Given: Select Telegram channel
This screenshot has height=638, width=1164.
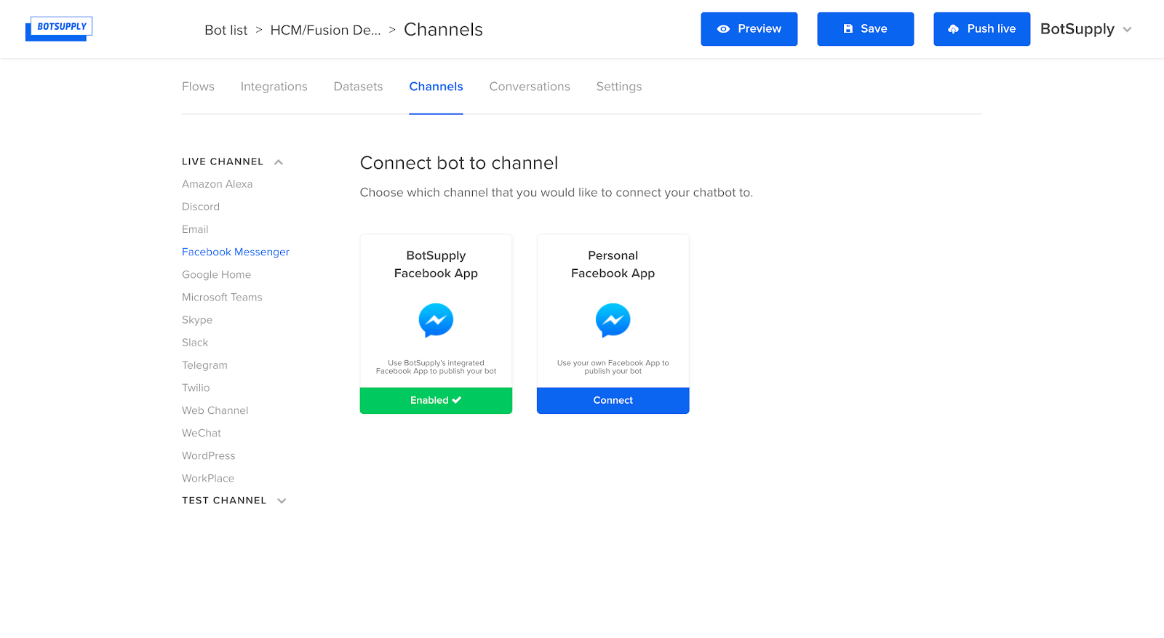Looking at the screenshot, I should [204, 365].
